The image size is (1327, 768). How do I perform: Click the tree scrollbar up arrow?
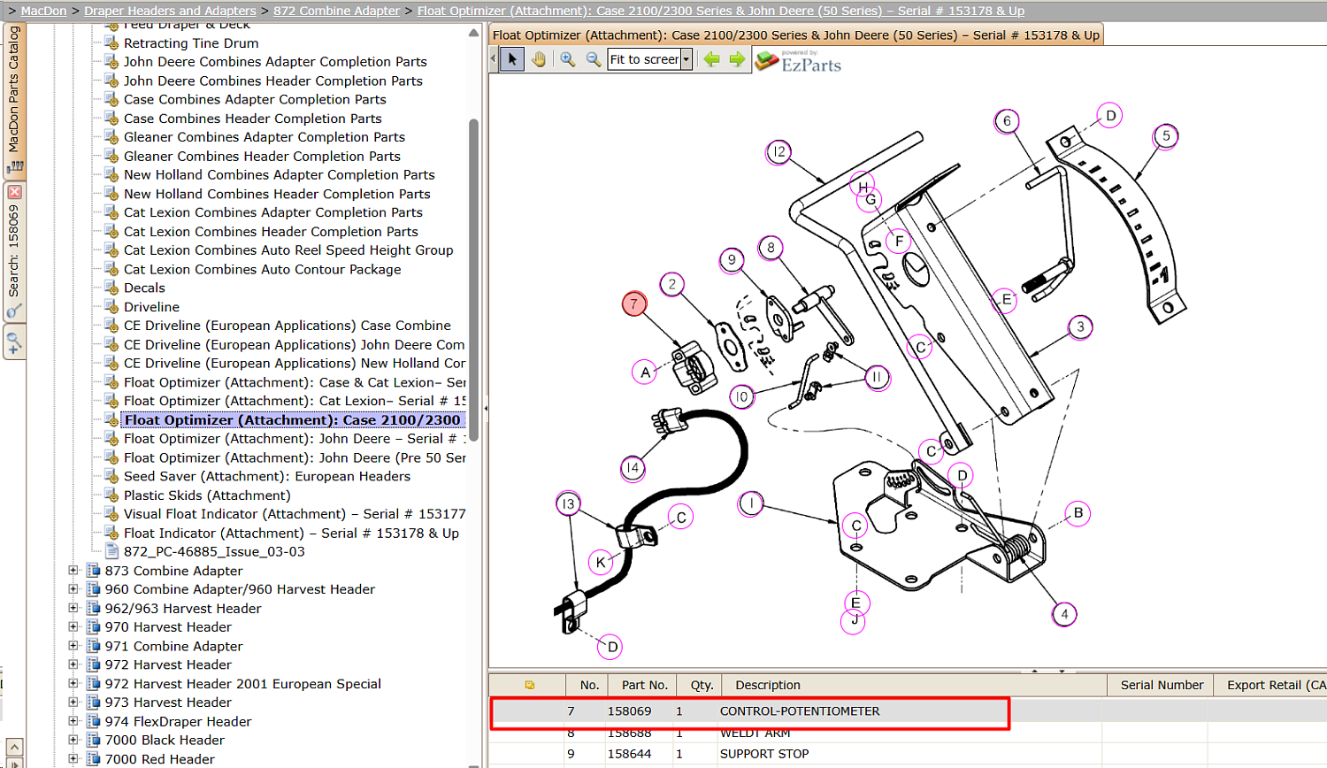pos(473,33)
